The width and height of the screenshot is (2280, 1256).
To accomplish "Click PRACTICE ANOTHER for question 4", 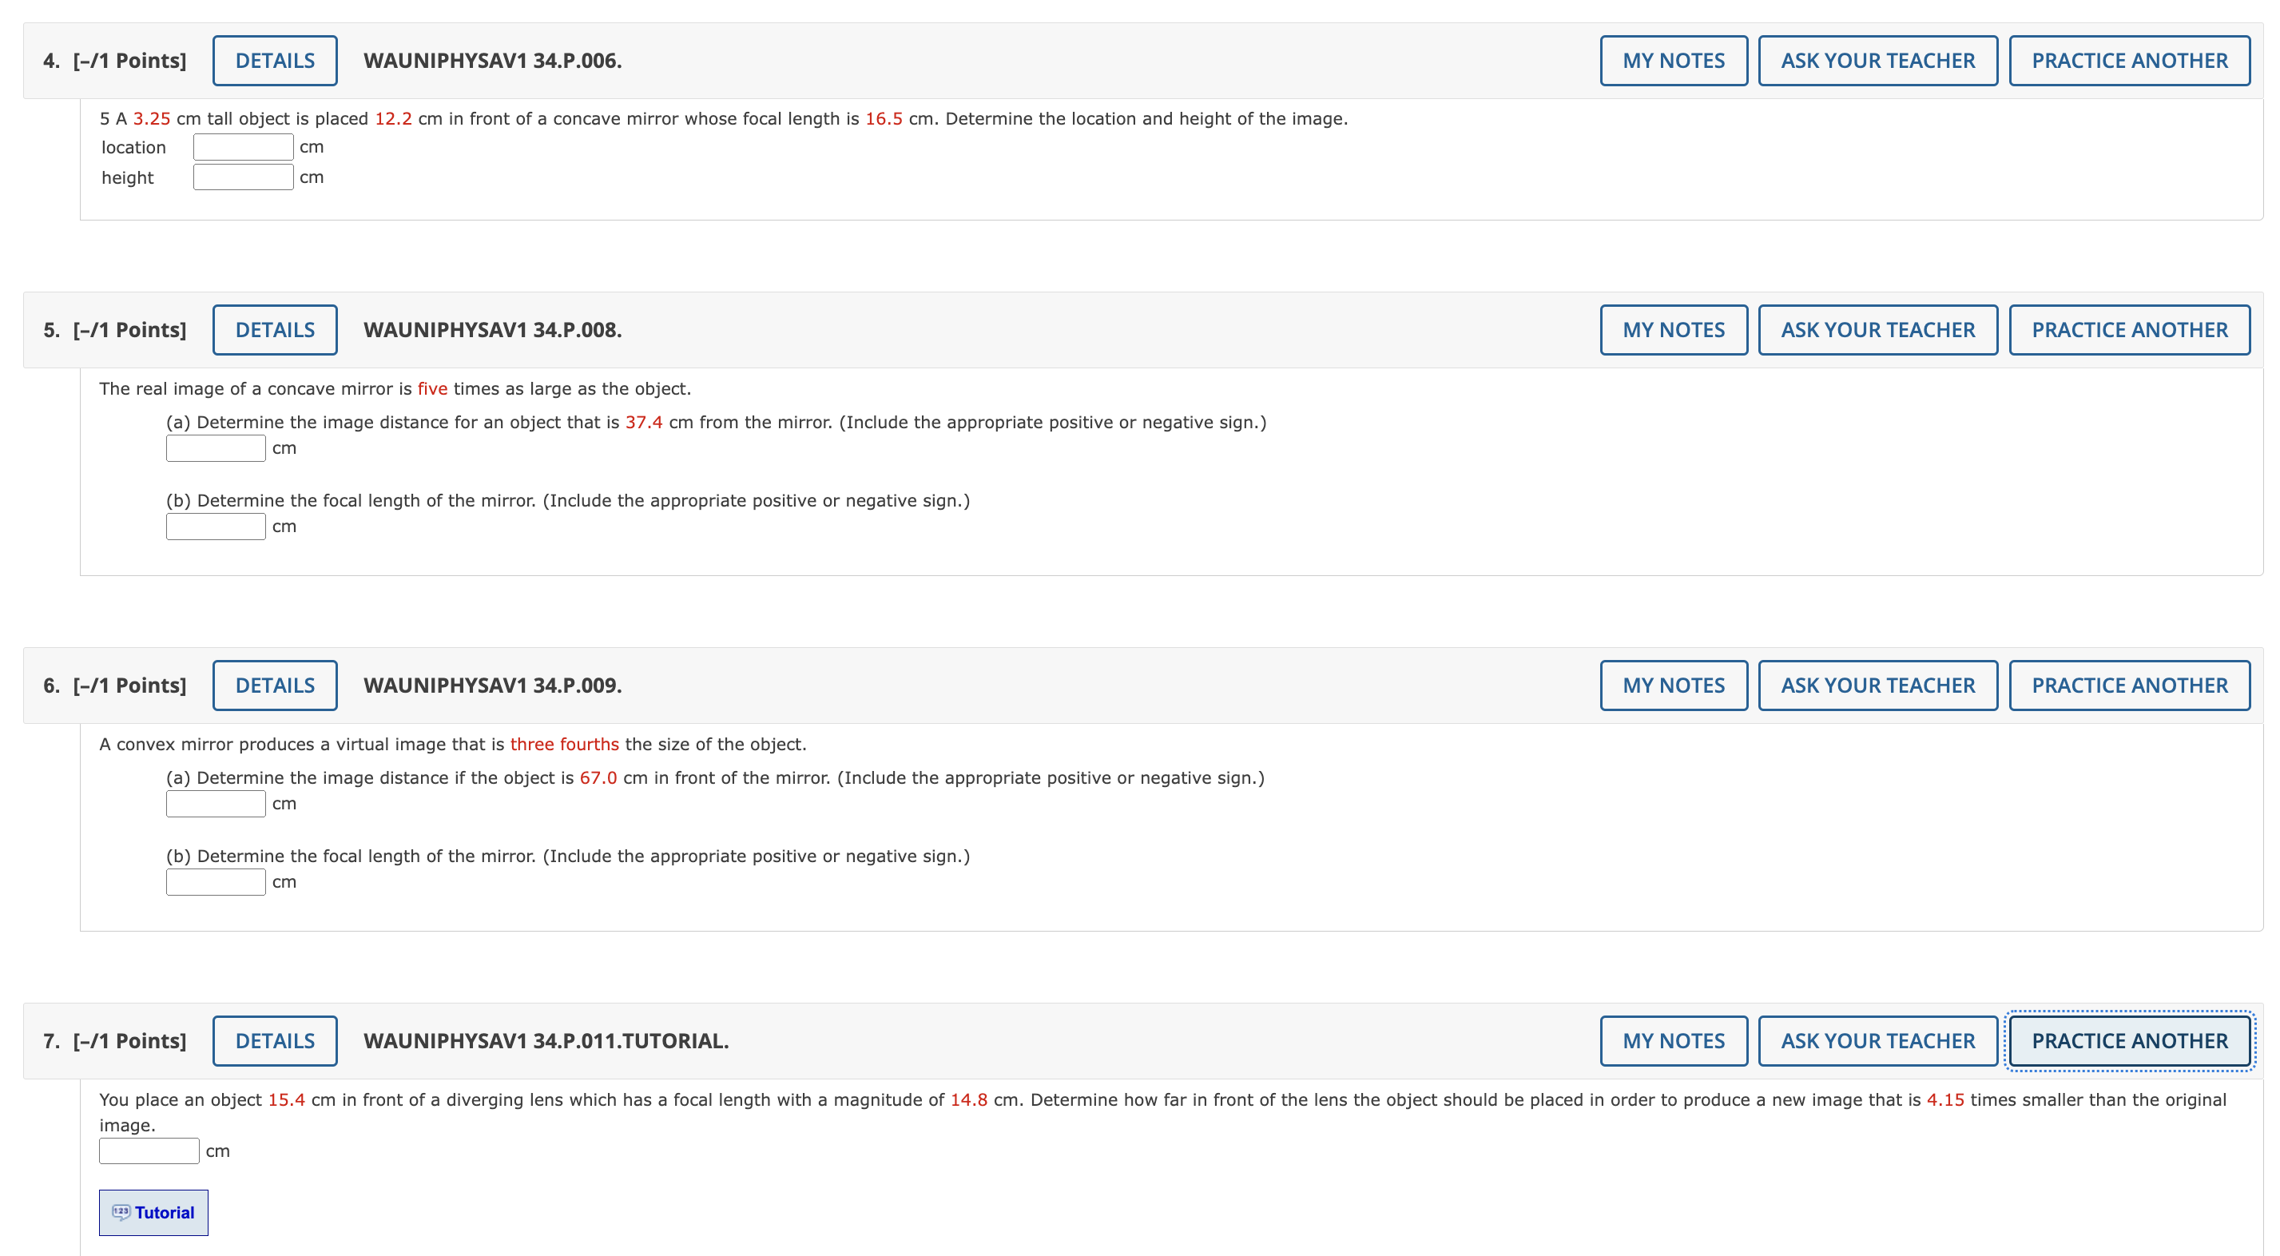I will 2129,60.
